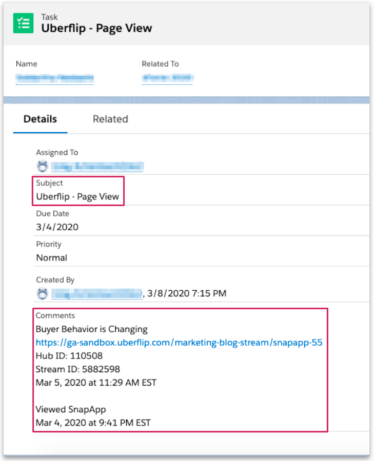Click the created timestamp 3/8/2020 7:15 PM
The image size is (374, 461).
(187, 293)
